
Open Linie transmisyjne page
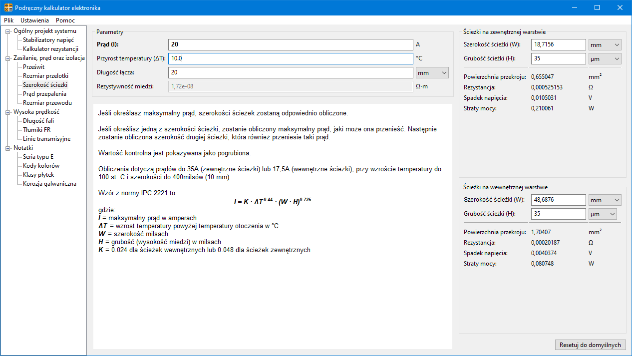[x=46, y=139]
